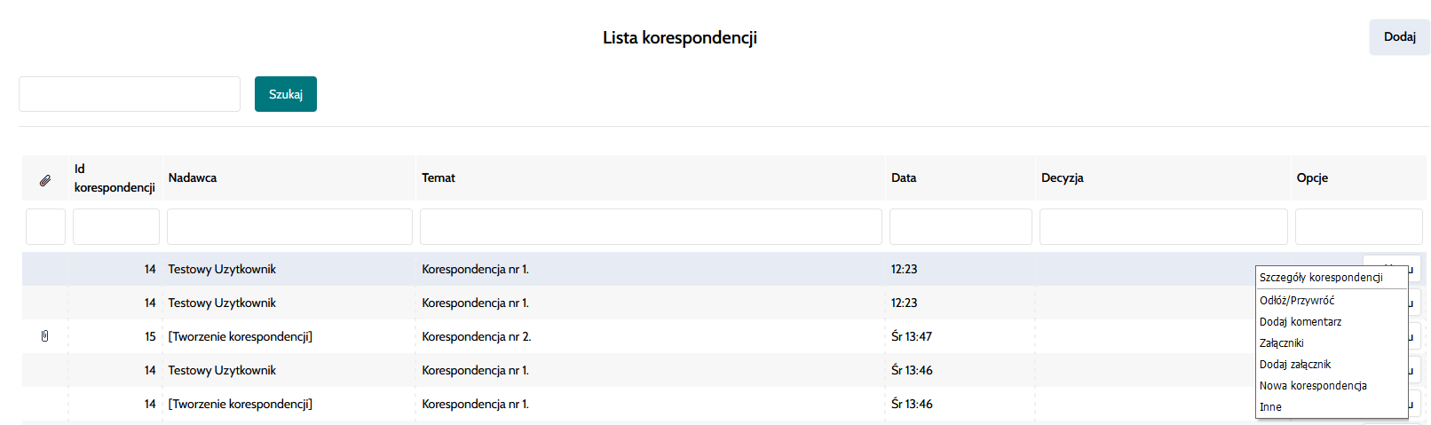Select 'Dodaj komentarz' menu entry
The image size is (1431, 425).
(1301, 322)
